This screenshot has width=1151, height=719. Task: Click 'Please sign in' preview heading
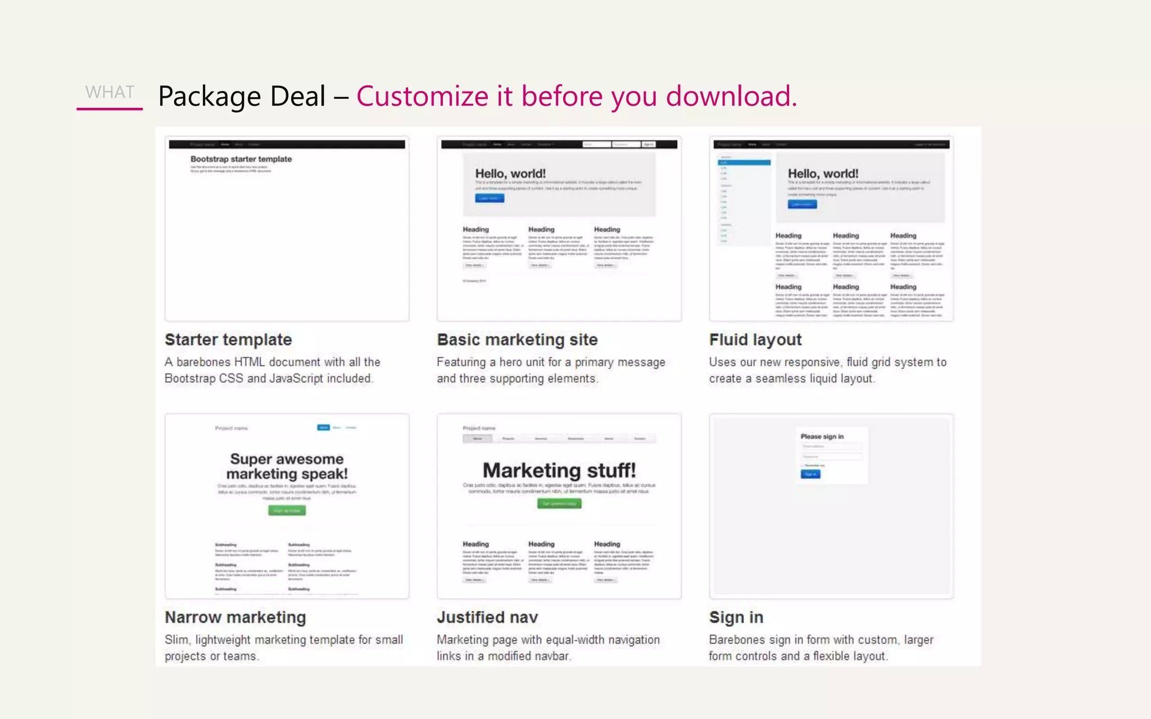(822, 436)
